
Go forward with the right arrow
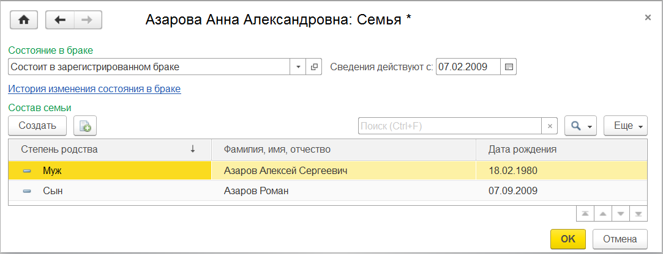point(88,20)
